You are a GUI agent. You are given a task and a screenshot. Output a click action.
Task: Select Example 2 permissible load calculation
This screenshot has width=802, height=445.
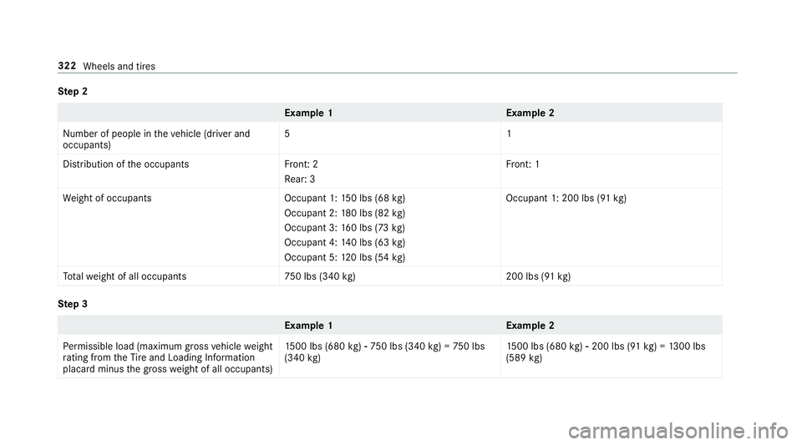(606, 352)
